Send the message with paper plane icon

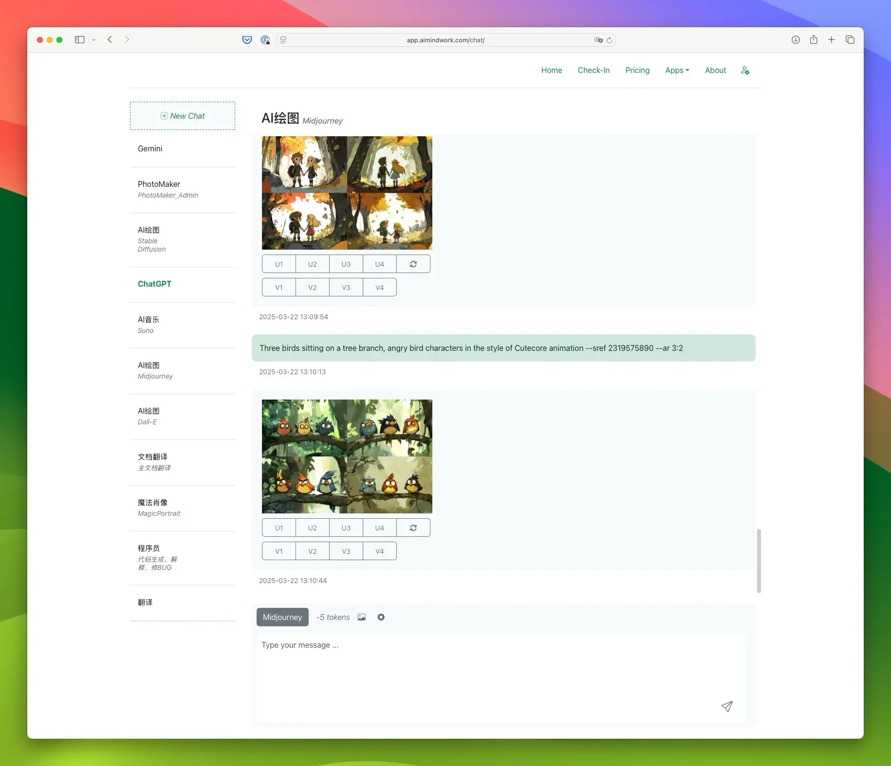click(x=726, y=707)
